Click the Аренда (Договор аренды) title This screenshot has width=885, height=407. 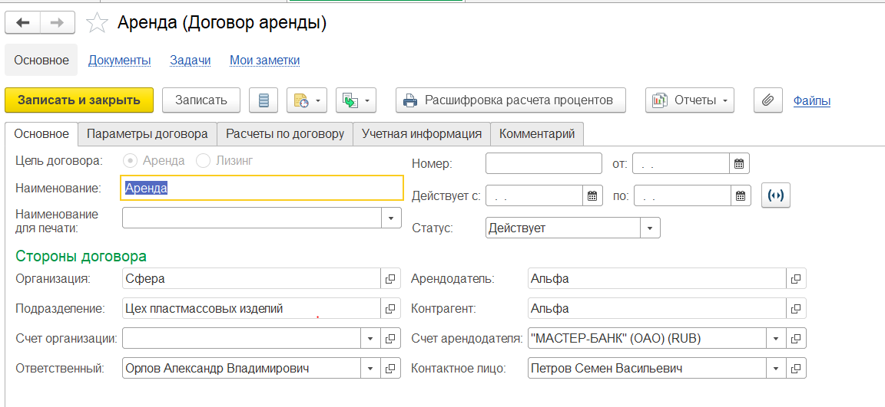pos(222,22)
